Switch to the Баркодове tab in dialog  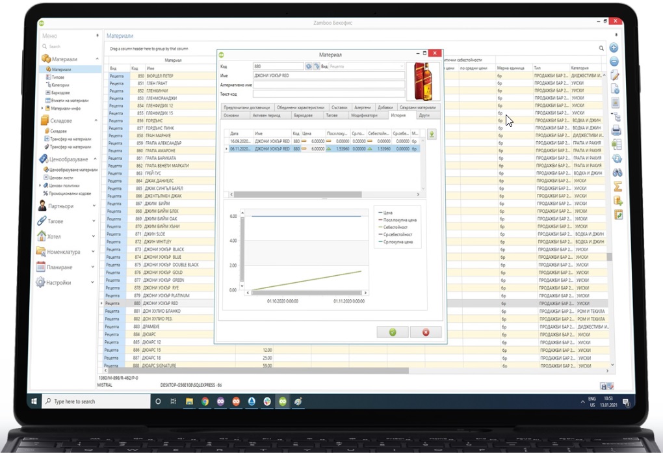coord(303,116)
